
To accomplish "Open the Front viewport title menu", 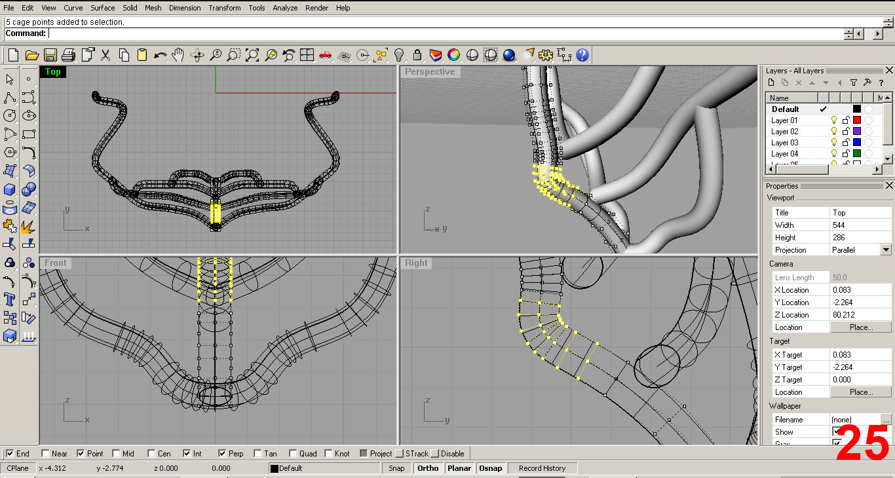I will click(x=55, y=263).
